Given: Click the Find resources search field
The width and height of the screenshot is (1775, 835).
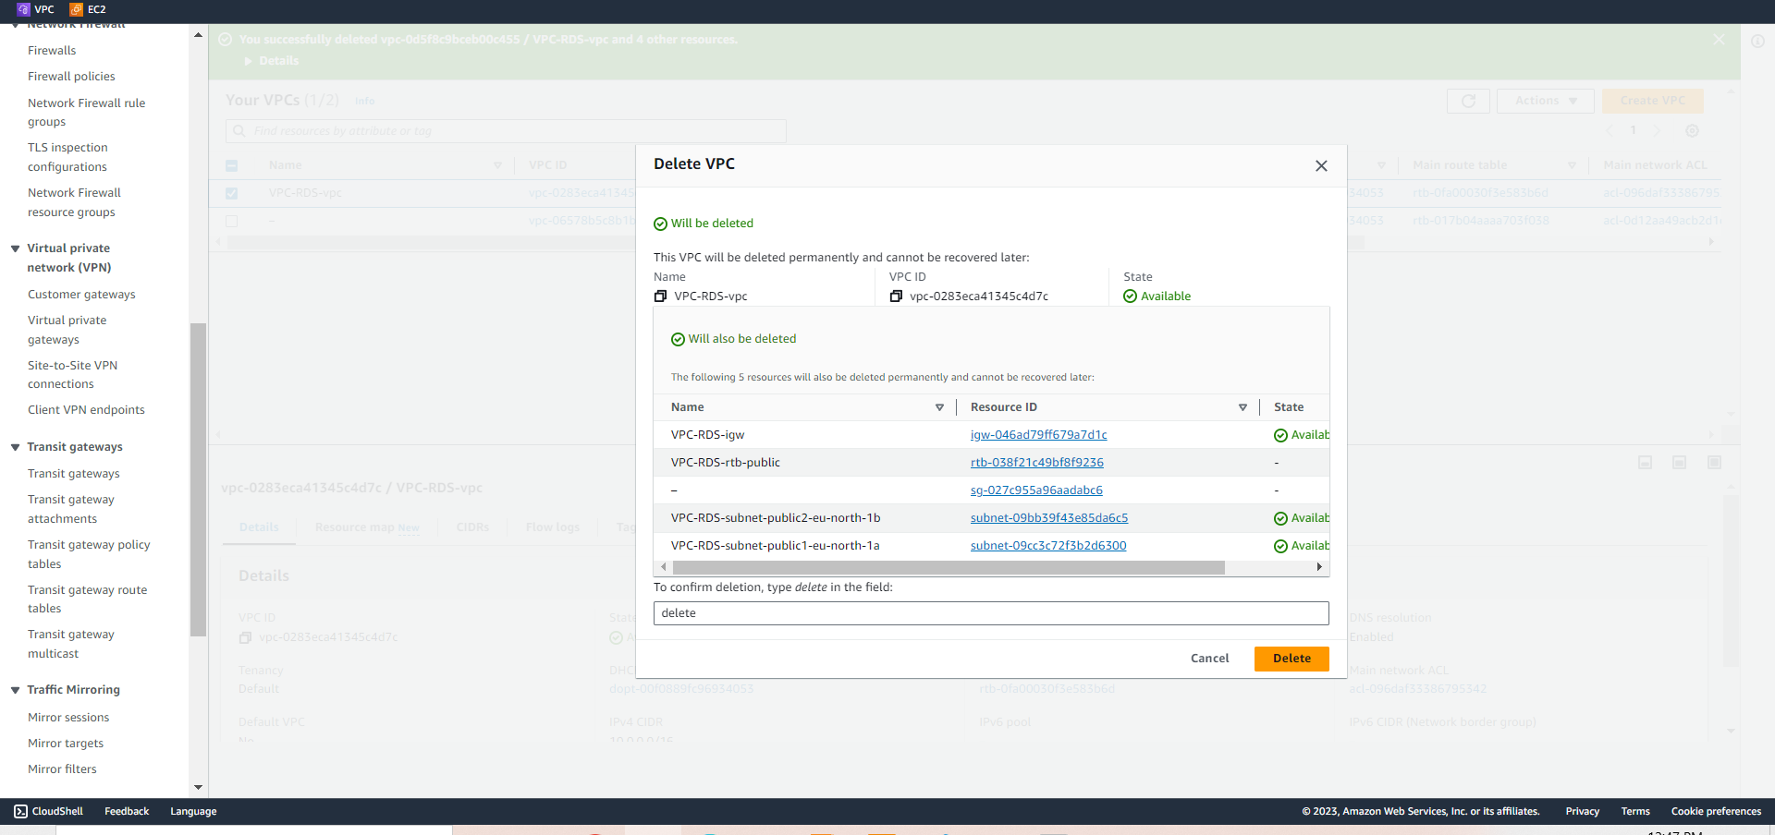Looking at the screenshot, I should pyautogui.click(x=506, y=131).
